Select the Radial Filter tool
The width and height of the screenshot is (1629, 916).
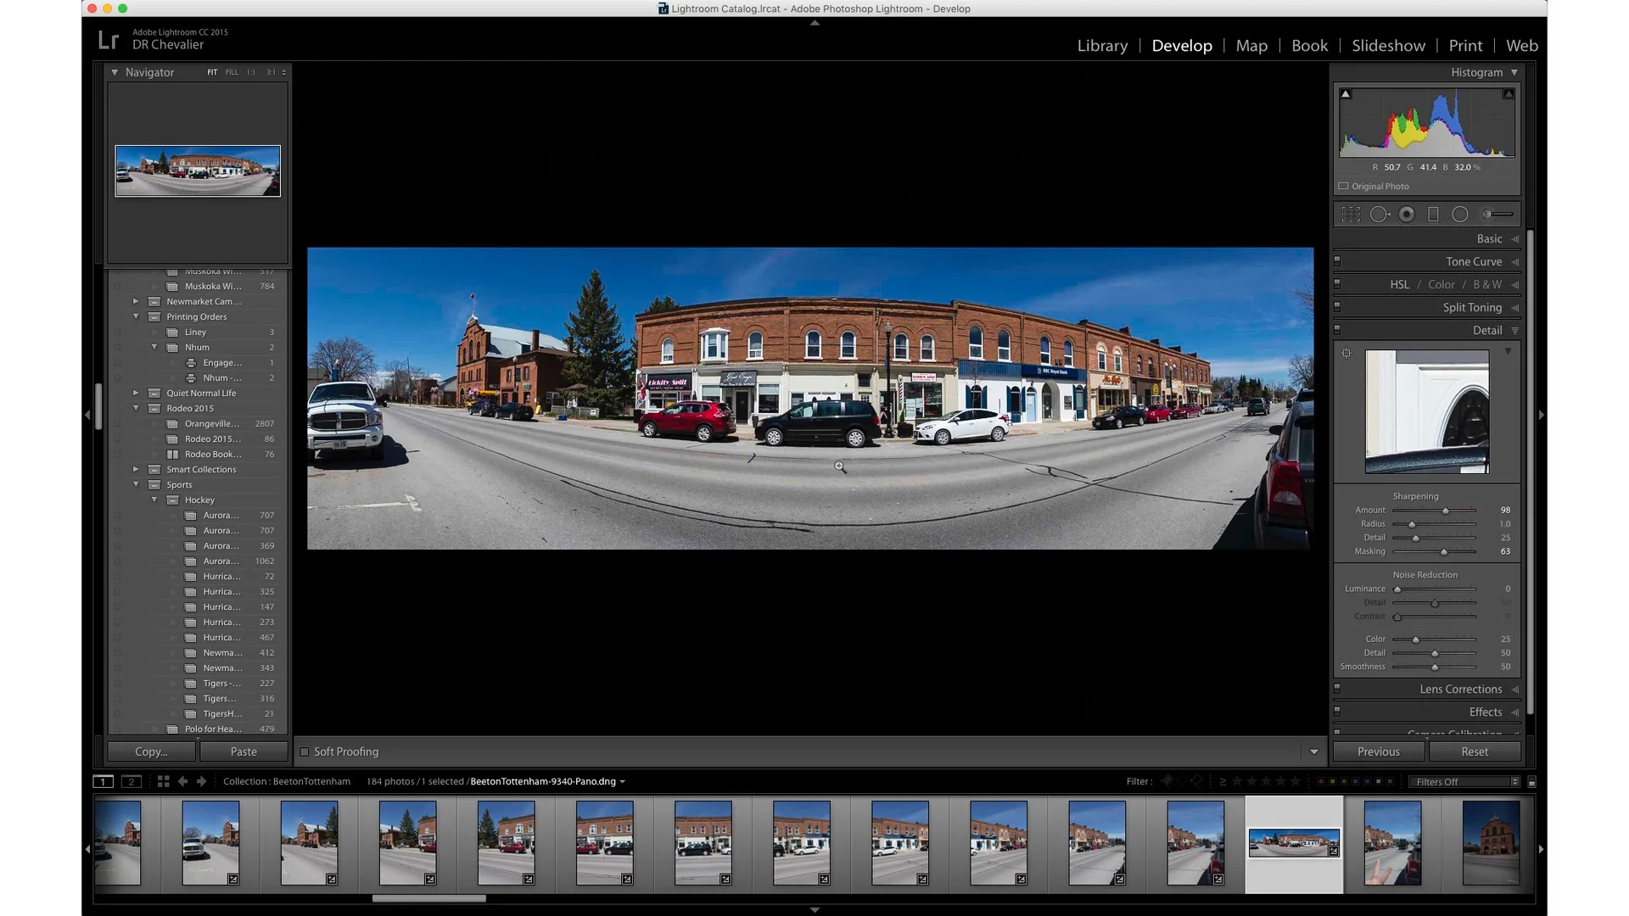(x=1460, y=214)
